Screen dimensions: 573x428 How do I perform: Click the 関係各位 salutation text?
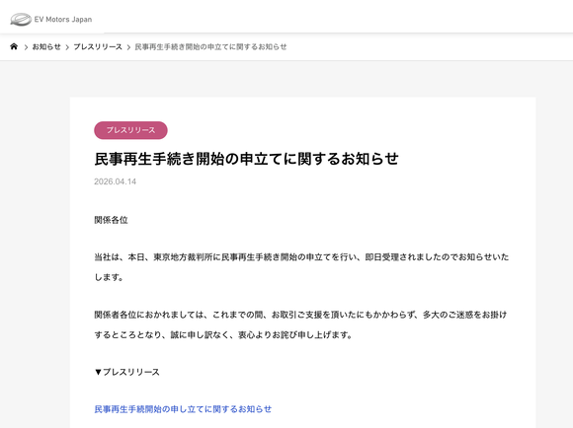tap(111, 220)
